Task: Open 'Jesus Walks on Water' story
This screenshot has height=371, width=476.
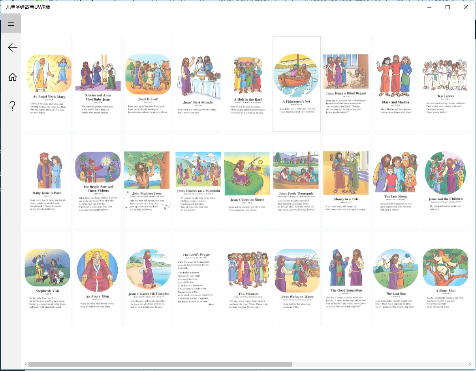Action: coord(297,278)
